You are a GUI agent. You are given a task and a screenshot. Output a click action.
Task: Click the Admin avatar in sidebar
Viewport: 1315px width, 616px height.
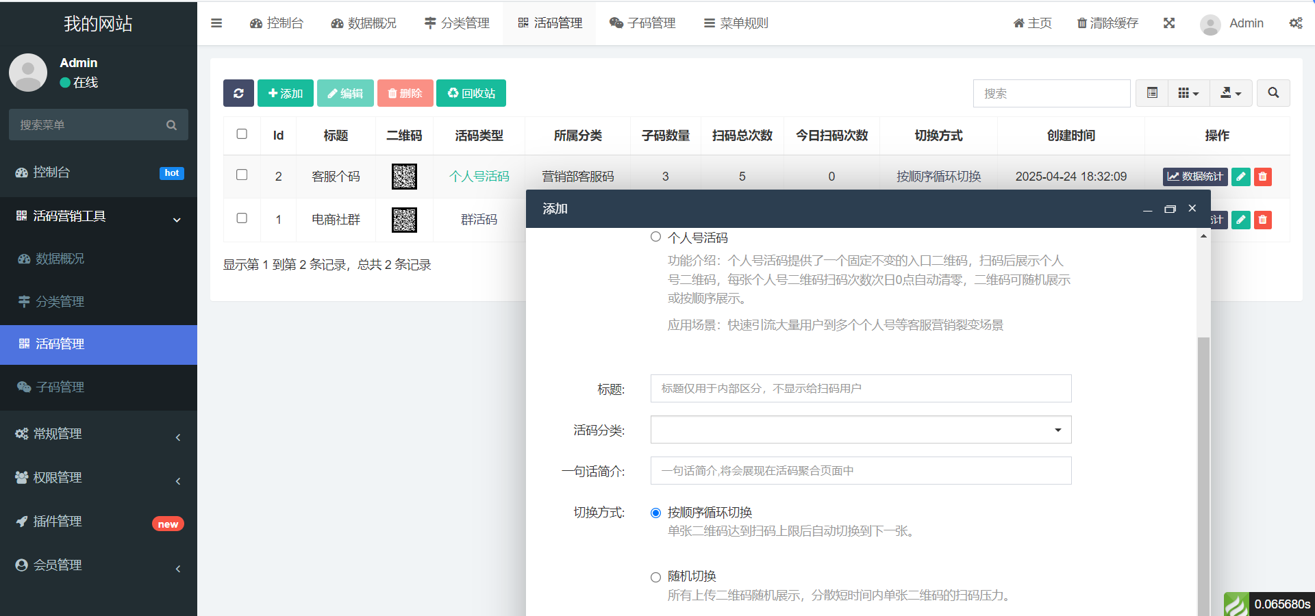coord(28,73)
